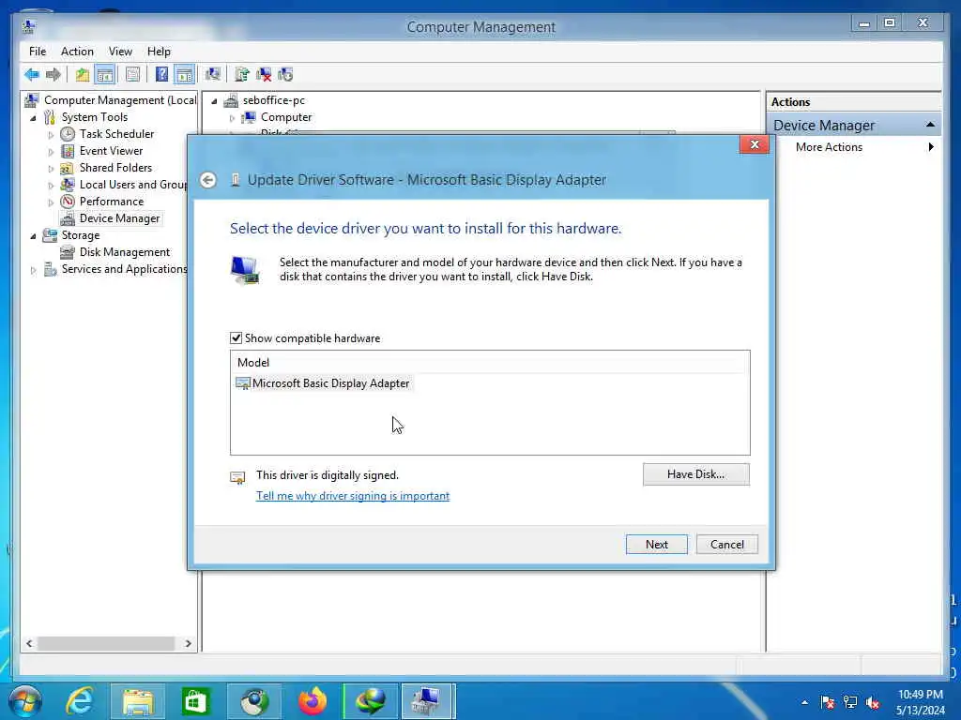Select Performance in the console tree
Viewport: 961px width, 720px height.
tap(111, 202)
